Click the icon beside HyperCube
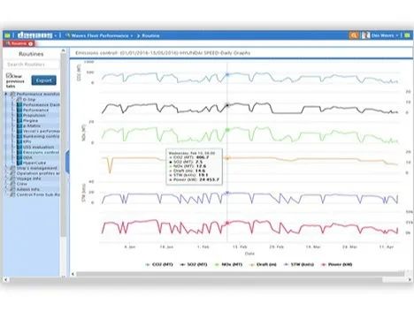 (x=19, y=163)
